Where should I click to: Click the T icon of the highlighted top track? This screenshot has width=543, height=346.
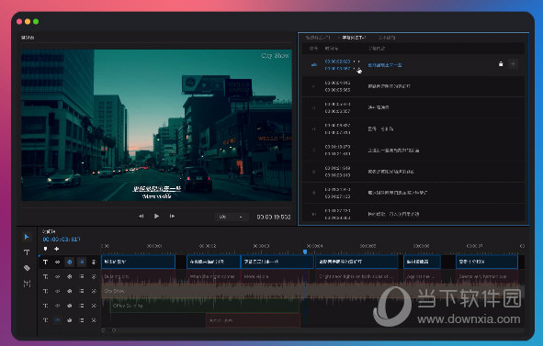tap(45, 262)
